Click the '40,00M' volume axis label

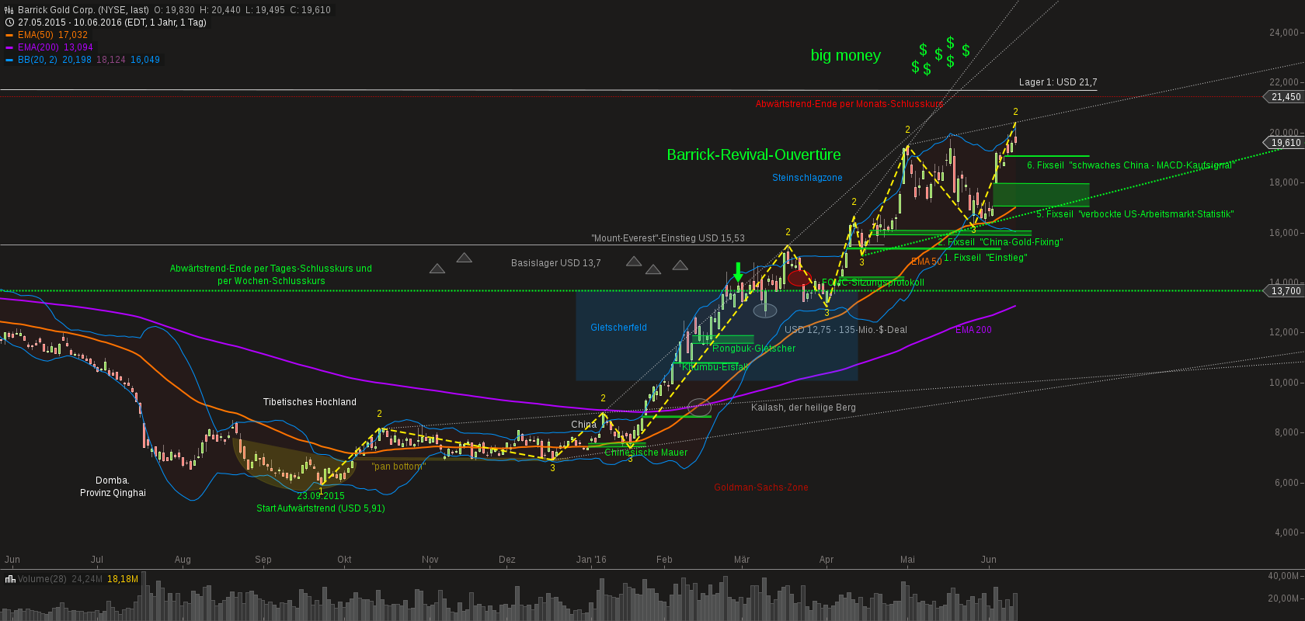tap(1283, 576)
